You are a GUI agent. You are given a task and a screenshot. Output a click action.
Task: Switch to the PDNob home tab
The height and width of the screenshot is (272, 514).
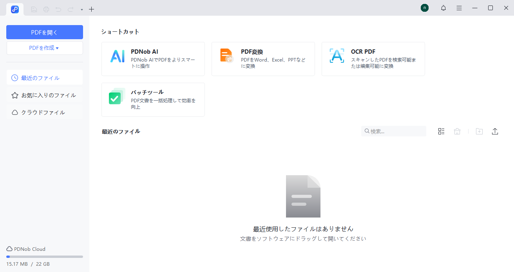click(15, 9)
